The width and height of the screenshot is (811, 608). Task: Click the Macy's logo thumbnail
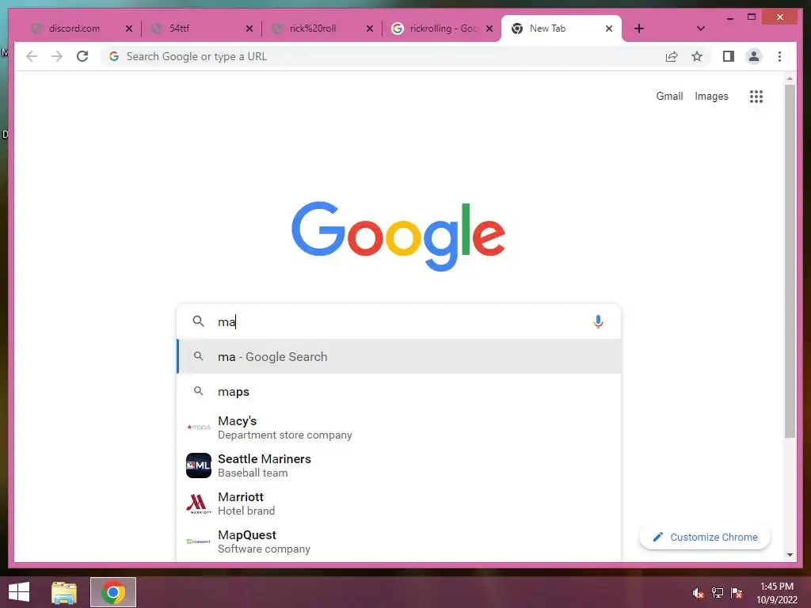pos(199,427)
